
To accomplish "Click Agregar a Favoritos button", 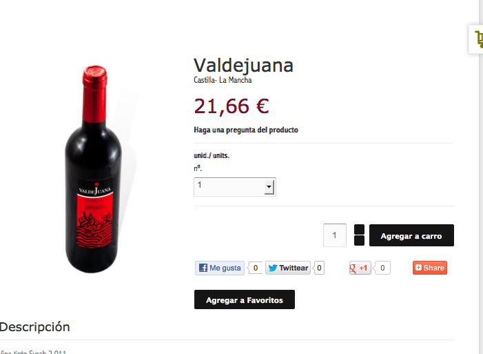I will 245,299.
